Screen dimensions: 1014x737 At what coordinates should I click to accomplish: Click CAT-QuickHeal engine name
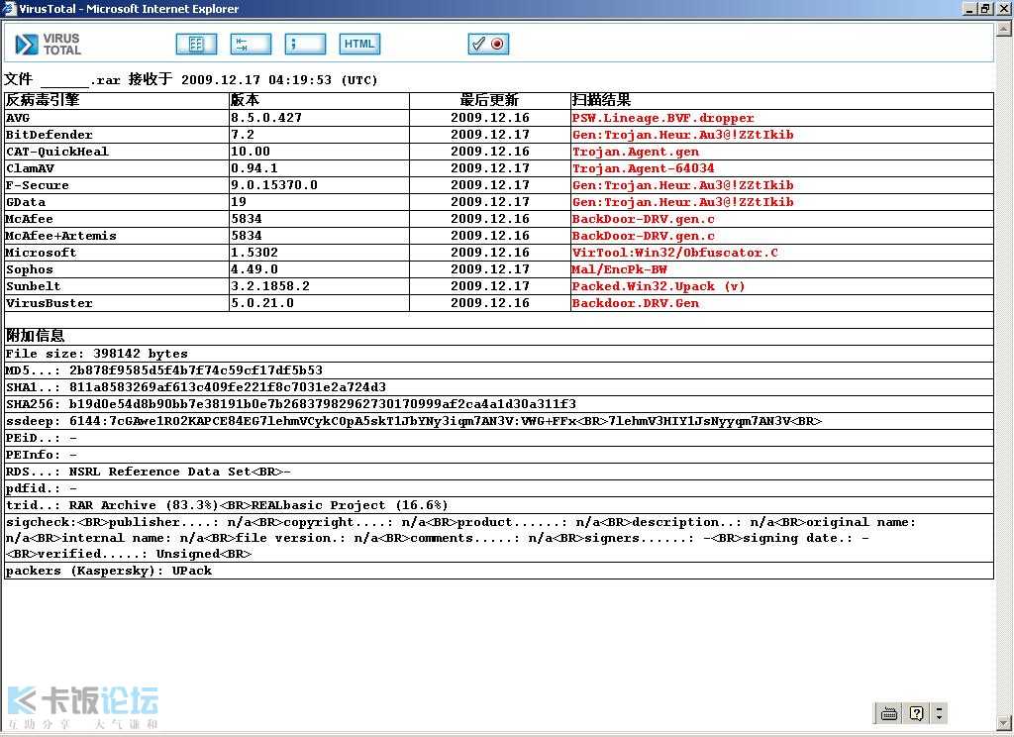pos(56,152)
